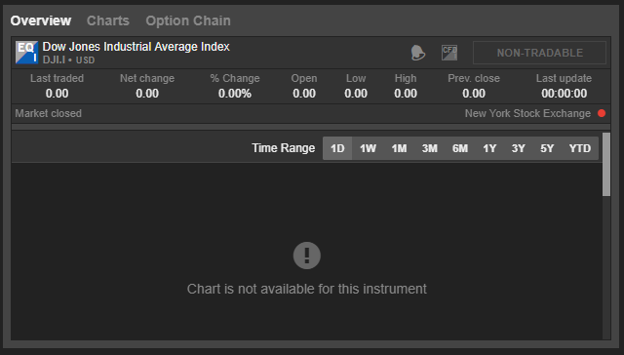
Task: Click the EQ I instrument badge icon
Action: click(x=26, y=52)
